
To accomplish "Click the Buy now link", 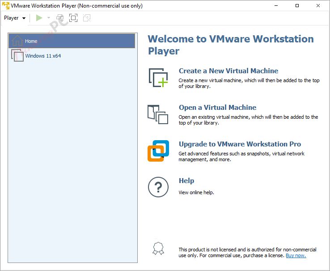I will (x=296, y=255).
